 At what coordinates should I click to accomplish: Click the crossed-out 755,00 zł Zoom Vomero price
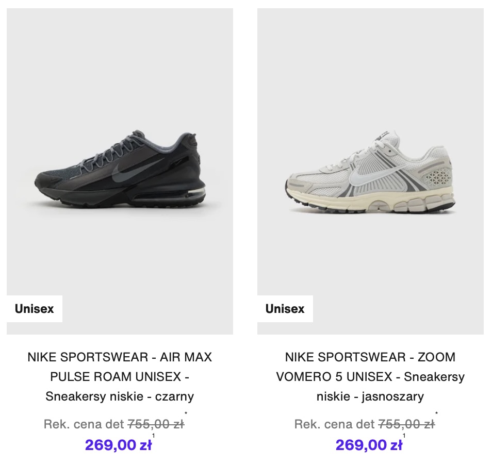pos(406,424)
